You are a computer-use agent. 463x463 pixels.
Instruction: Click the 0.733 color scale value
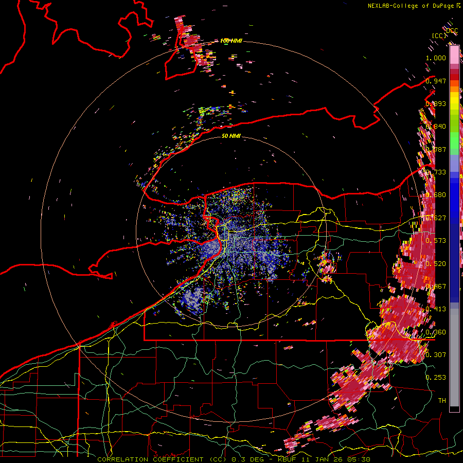pyautogui.click(x=436, y=172)
